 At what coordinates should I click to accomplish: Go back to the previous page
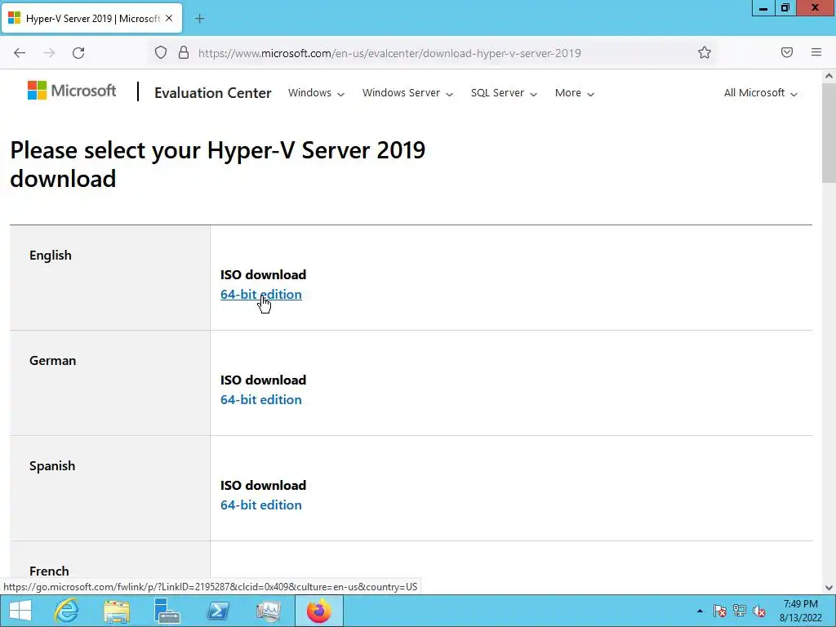(x=20, y=53)
